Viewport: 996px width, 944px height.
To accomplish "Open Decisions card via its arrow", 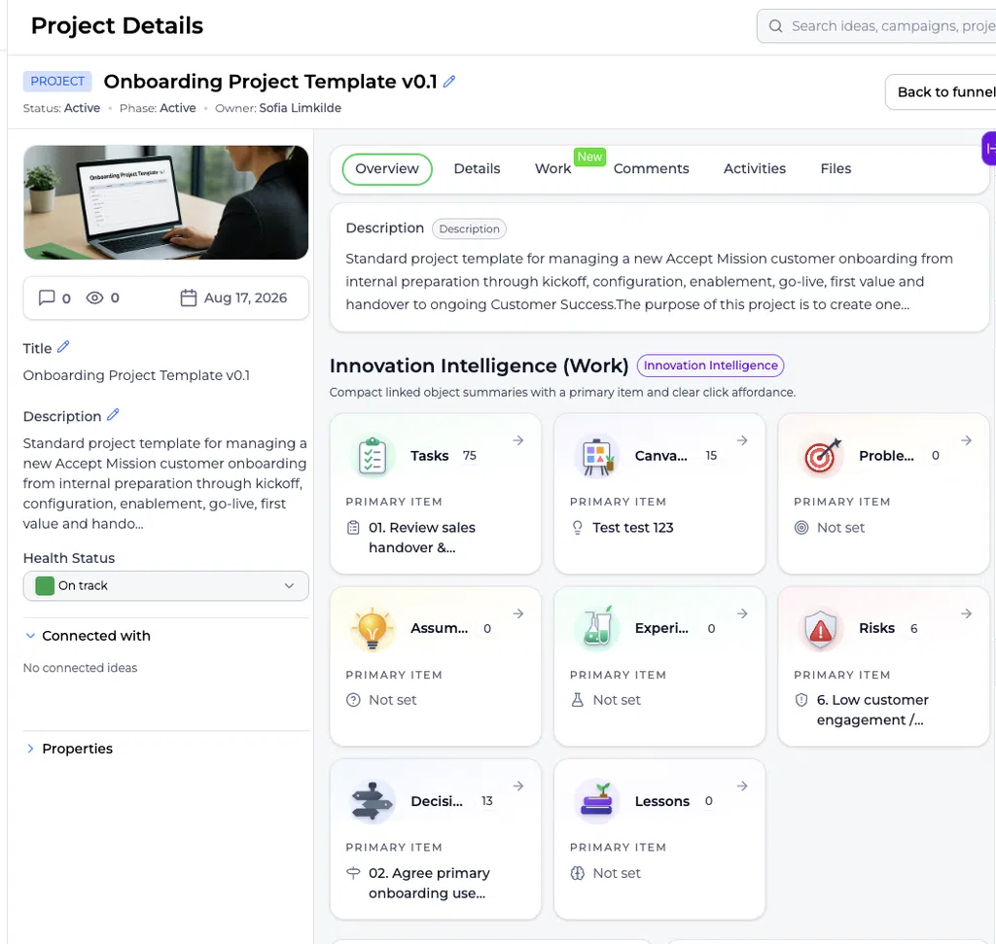I will (x=518, y=786).
